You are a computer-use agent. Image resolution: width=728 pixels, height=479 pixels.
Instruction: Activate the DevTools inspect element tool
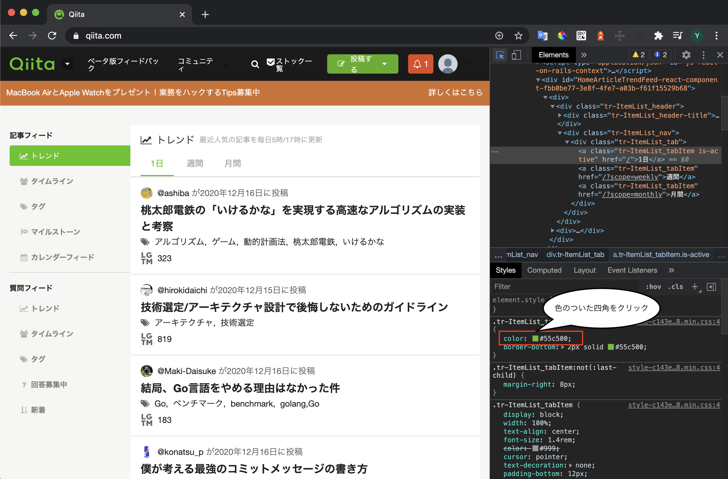[x=500, y=55]
